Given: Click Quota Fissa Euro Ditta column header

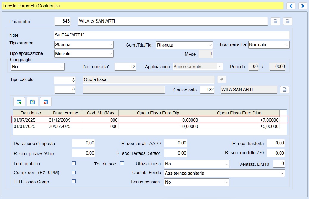Looking at the screenshot, I should (239, 113).
